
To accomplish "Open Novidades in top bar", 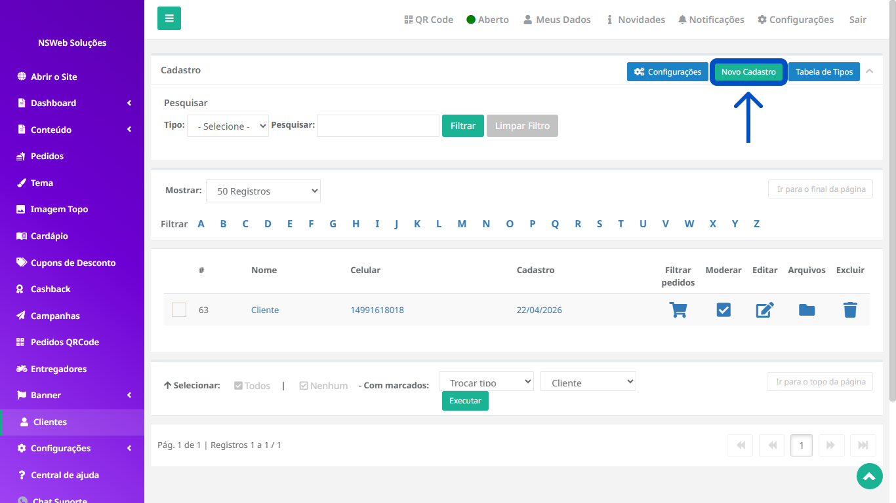I will tap(635, 20).
